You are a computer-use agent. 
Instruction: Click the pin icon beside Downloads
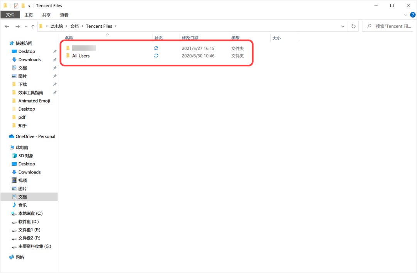click(55, 60)
